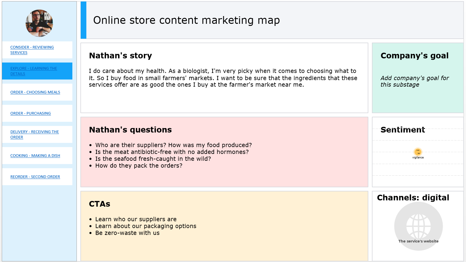
Task: Select the Sentiment heading
Action: [x=403, y=130]
